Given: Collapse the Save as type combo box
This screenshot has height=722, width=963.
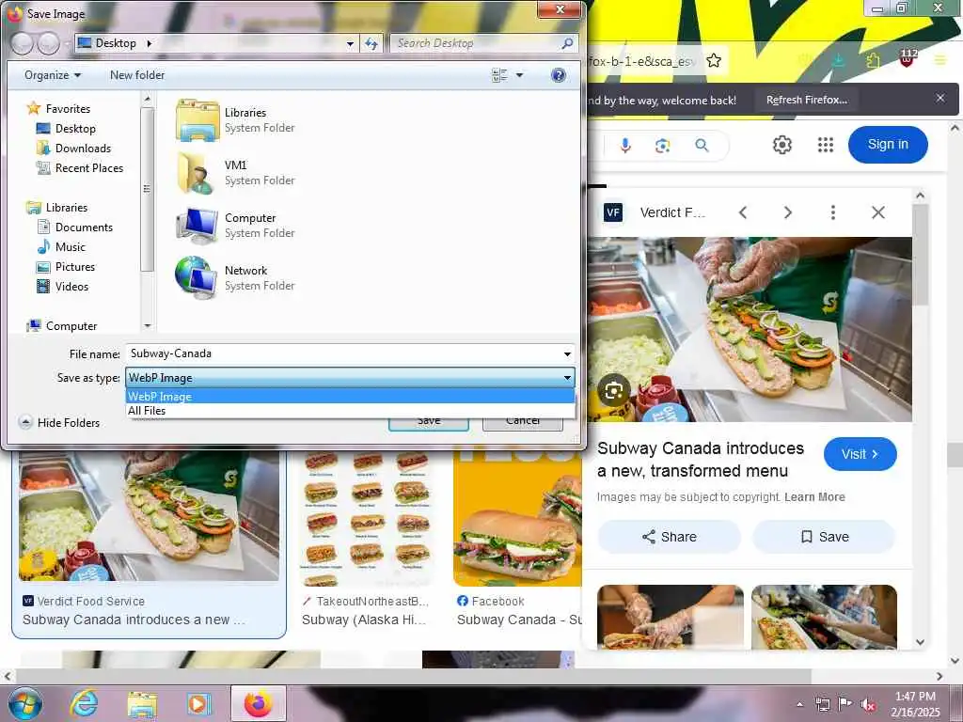Looking at the screenshot, I should [x=567, y=378].
